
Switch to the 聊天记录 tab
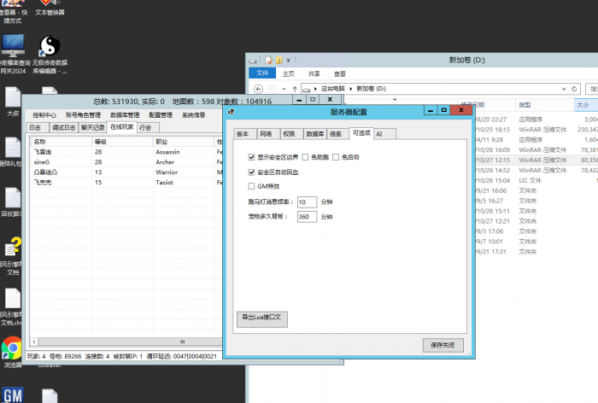point(91,127)
